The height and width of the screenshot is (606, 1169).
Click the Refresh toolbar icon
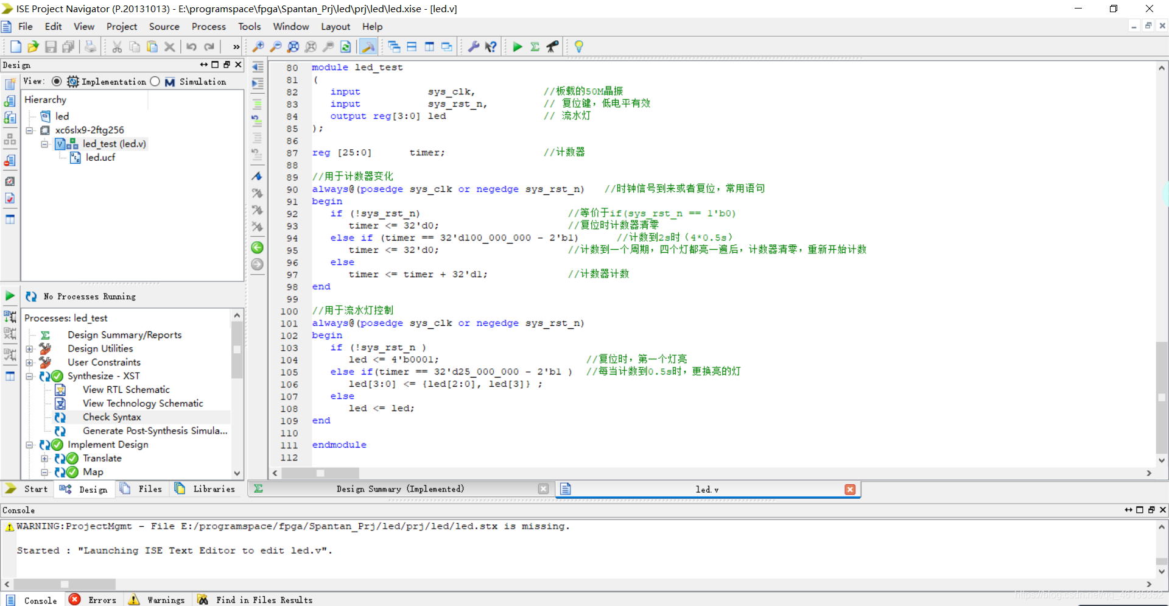(346, 47)
